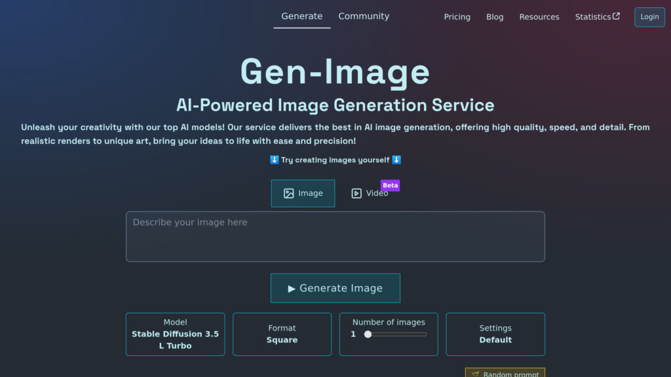This screenshot has height=377, width=671.
Task: Open the Format selector showing Square
Action: coord(282,334)
